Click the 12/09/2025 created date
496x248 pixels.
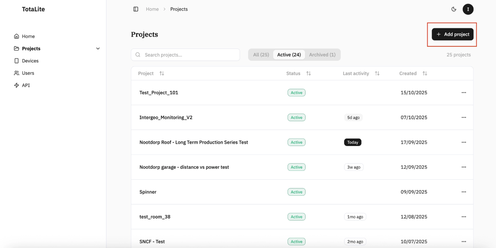[414, 167]
